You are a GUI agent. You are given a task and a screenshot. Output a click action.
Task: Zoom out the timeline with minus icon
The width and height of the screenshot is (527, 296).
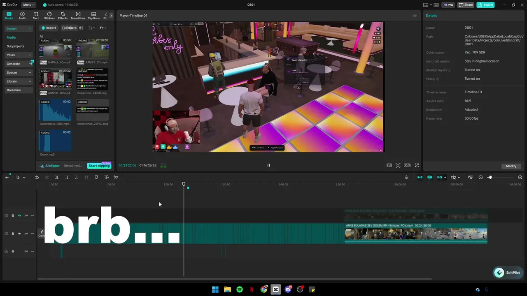480,177
